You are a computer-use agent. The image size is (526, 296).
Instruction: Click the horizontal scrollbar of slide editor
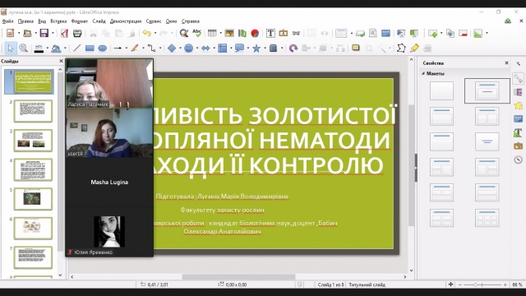(238, 277)
